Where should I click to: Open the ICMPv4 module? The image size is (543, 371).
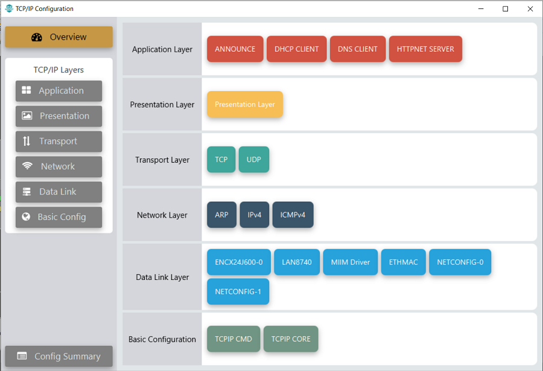pos(293,215)
